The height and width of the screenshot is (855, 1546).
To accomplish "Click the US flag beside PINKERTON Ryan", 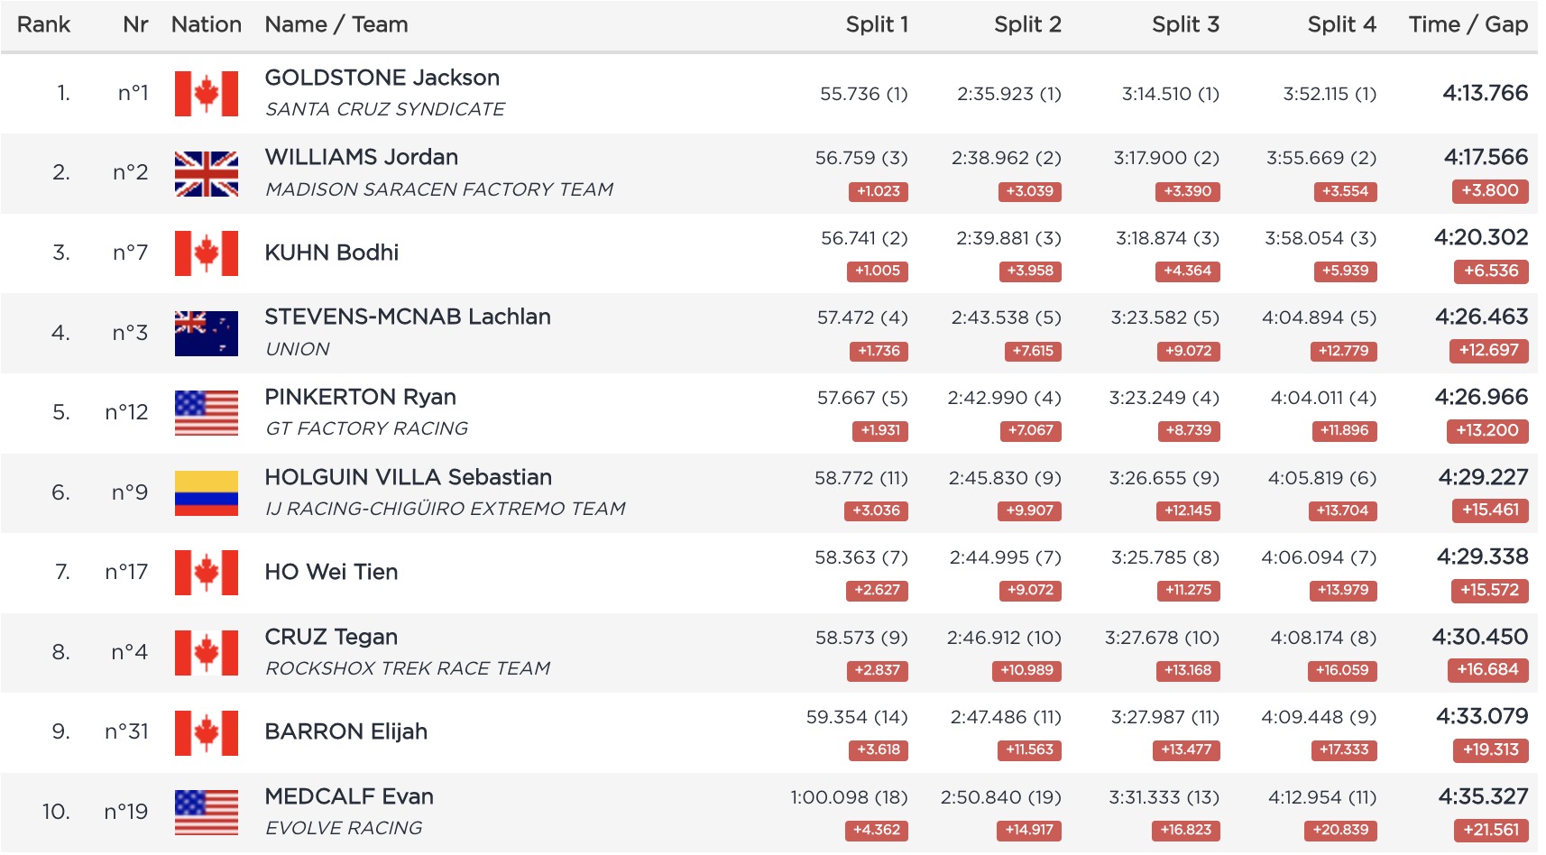I will tap(206, 413).
